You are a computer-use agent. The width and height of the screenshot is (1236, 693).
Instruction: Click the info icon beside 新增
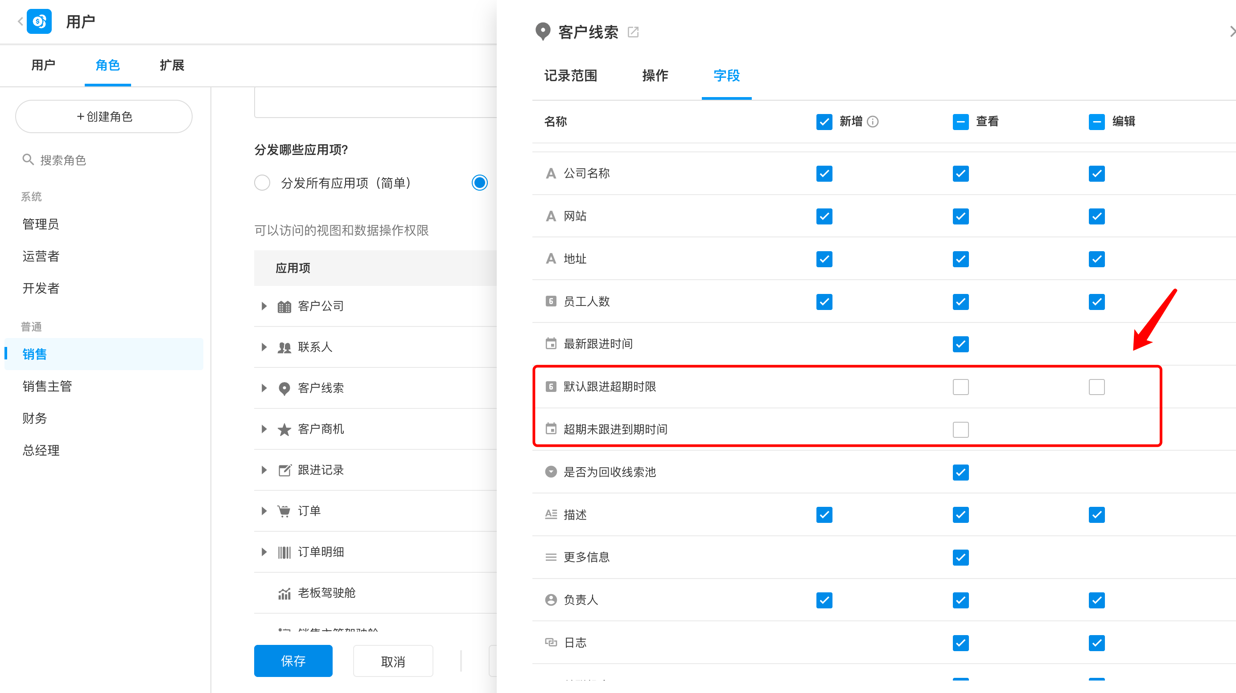(x=873, y=122)
